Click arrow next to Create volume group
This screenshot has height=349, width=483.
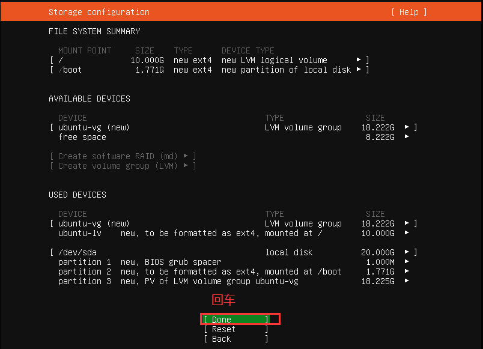(186, 166)
